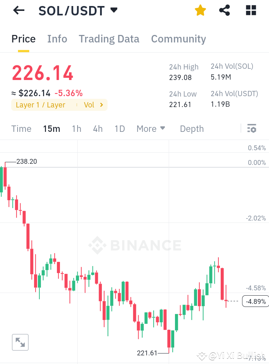Expand the chart to fullscreen
Image resolution: width=269 pixels, height=364 pixels.
coord(20,342)
